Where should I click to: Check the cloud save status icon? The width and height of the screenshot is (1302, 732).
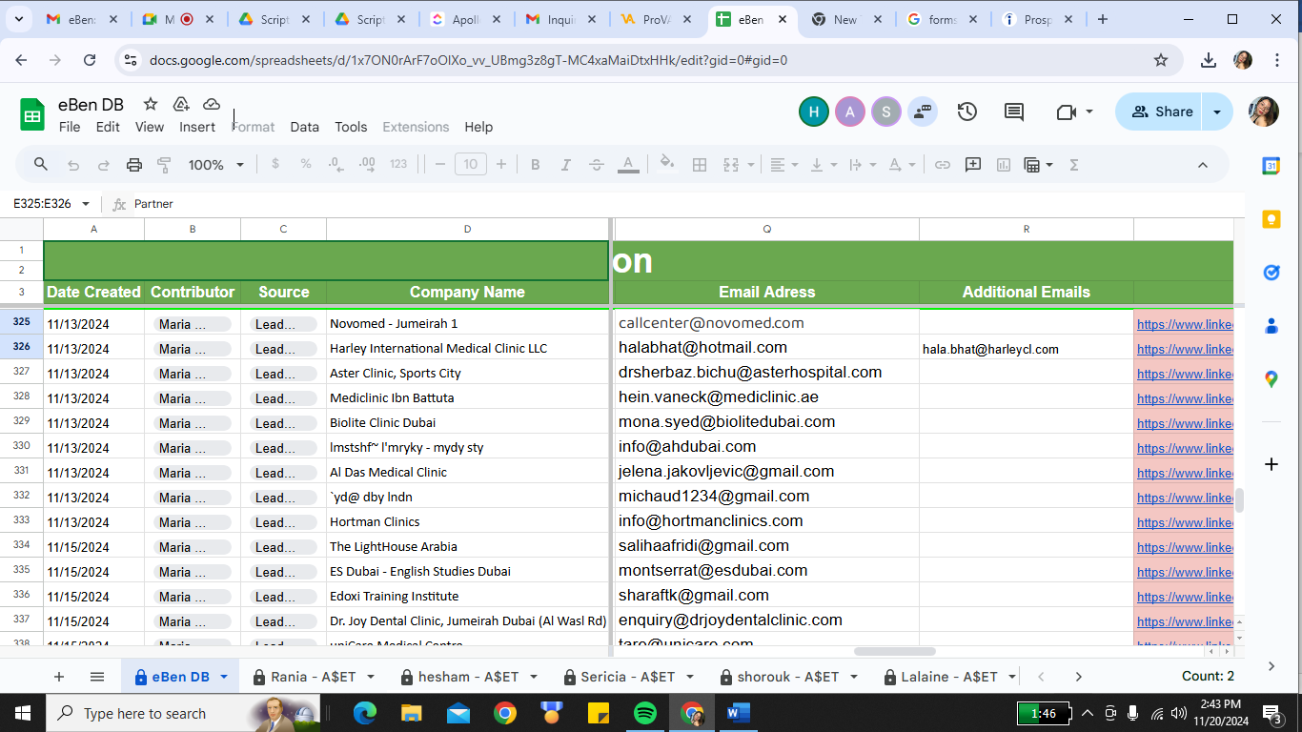click(x=212, y=104)
